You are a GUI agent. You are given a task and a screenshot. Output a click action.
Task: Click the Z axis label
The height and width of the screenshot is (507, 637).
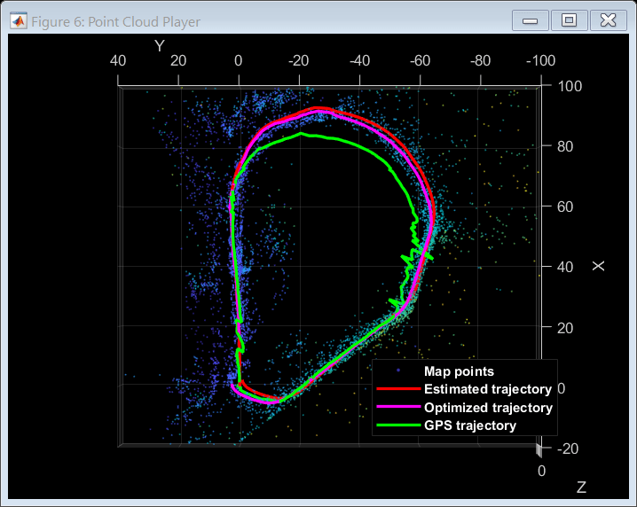pyautogui.click(x=581, y=487)
